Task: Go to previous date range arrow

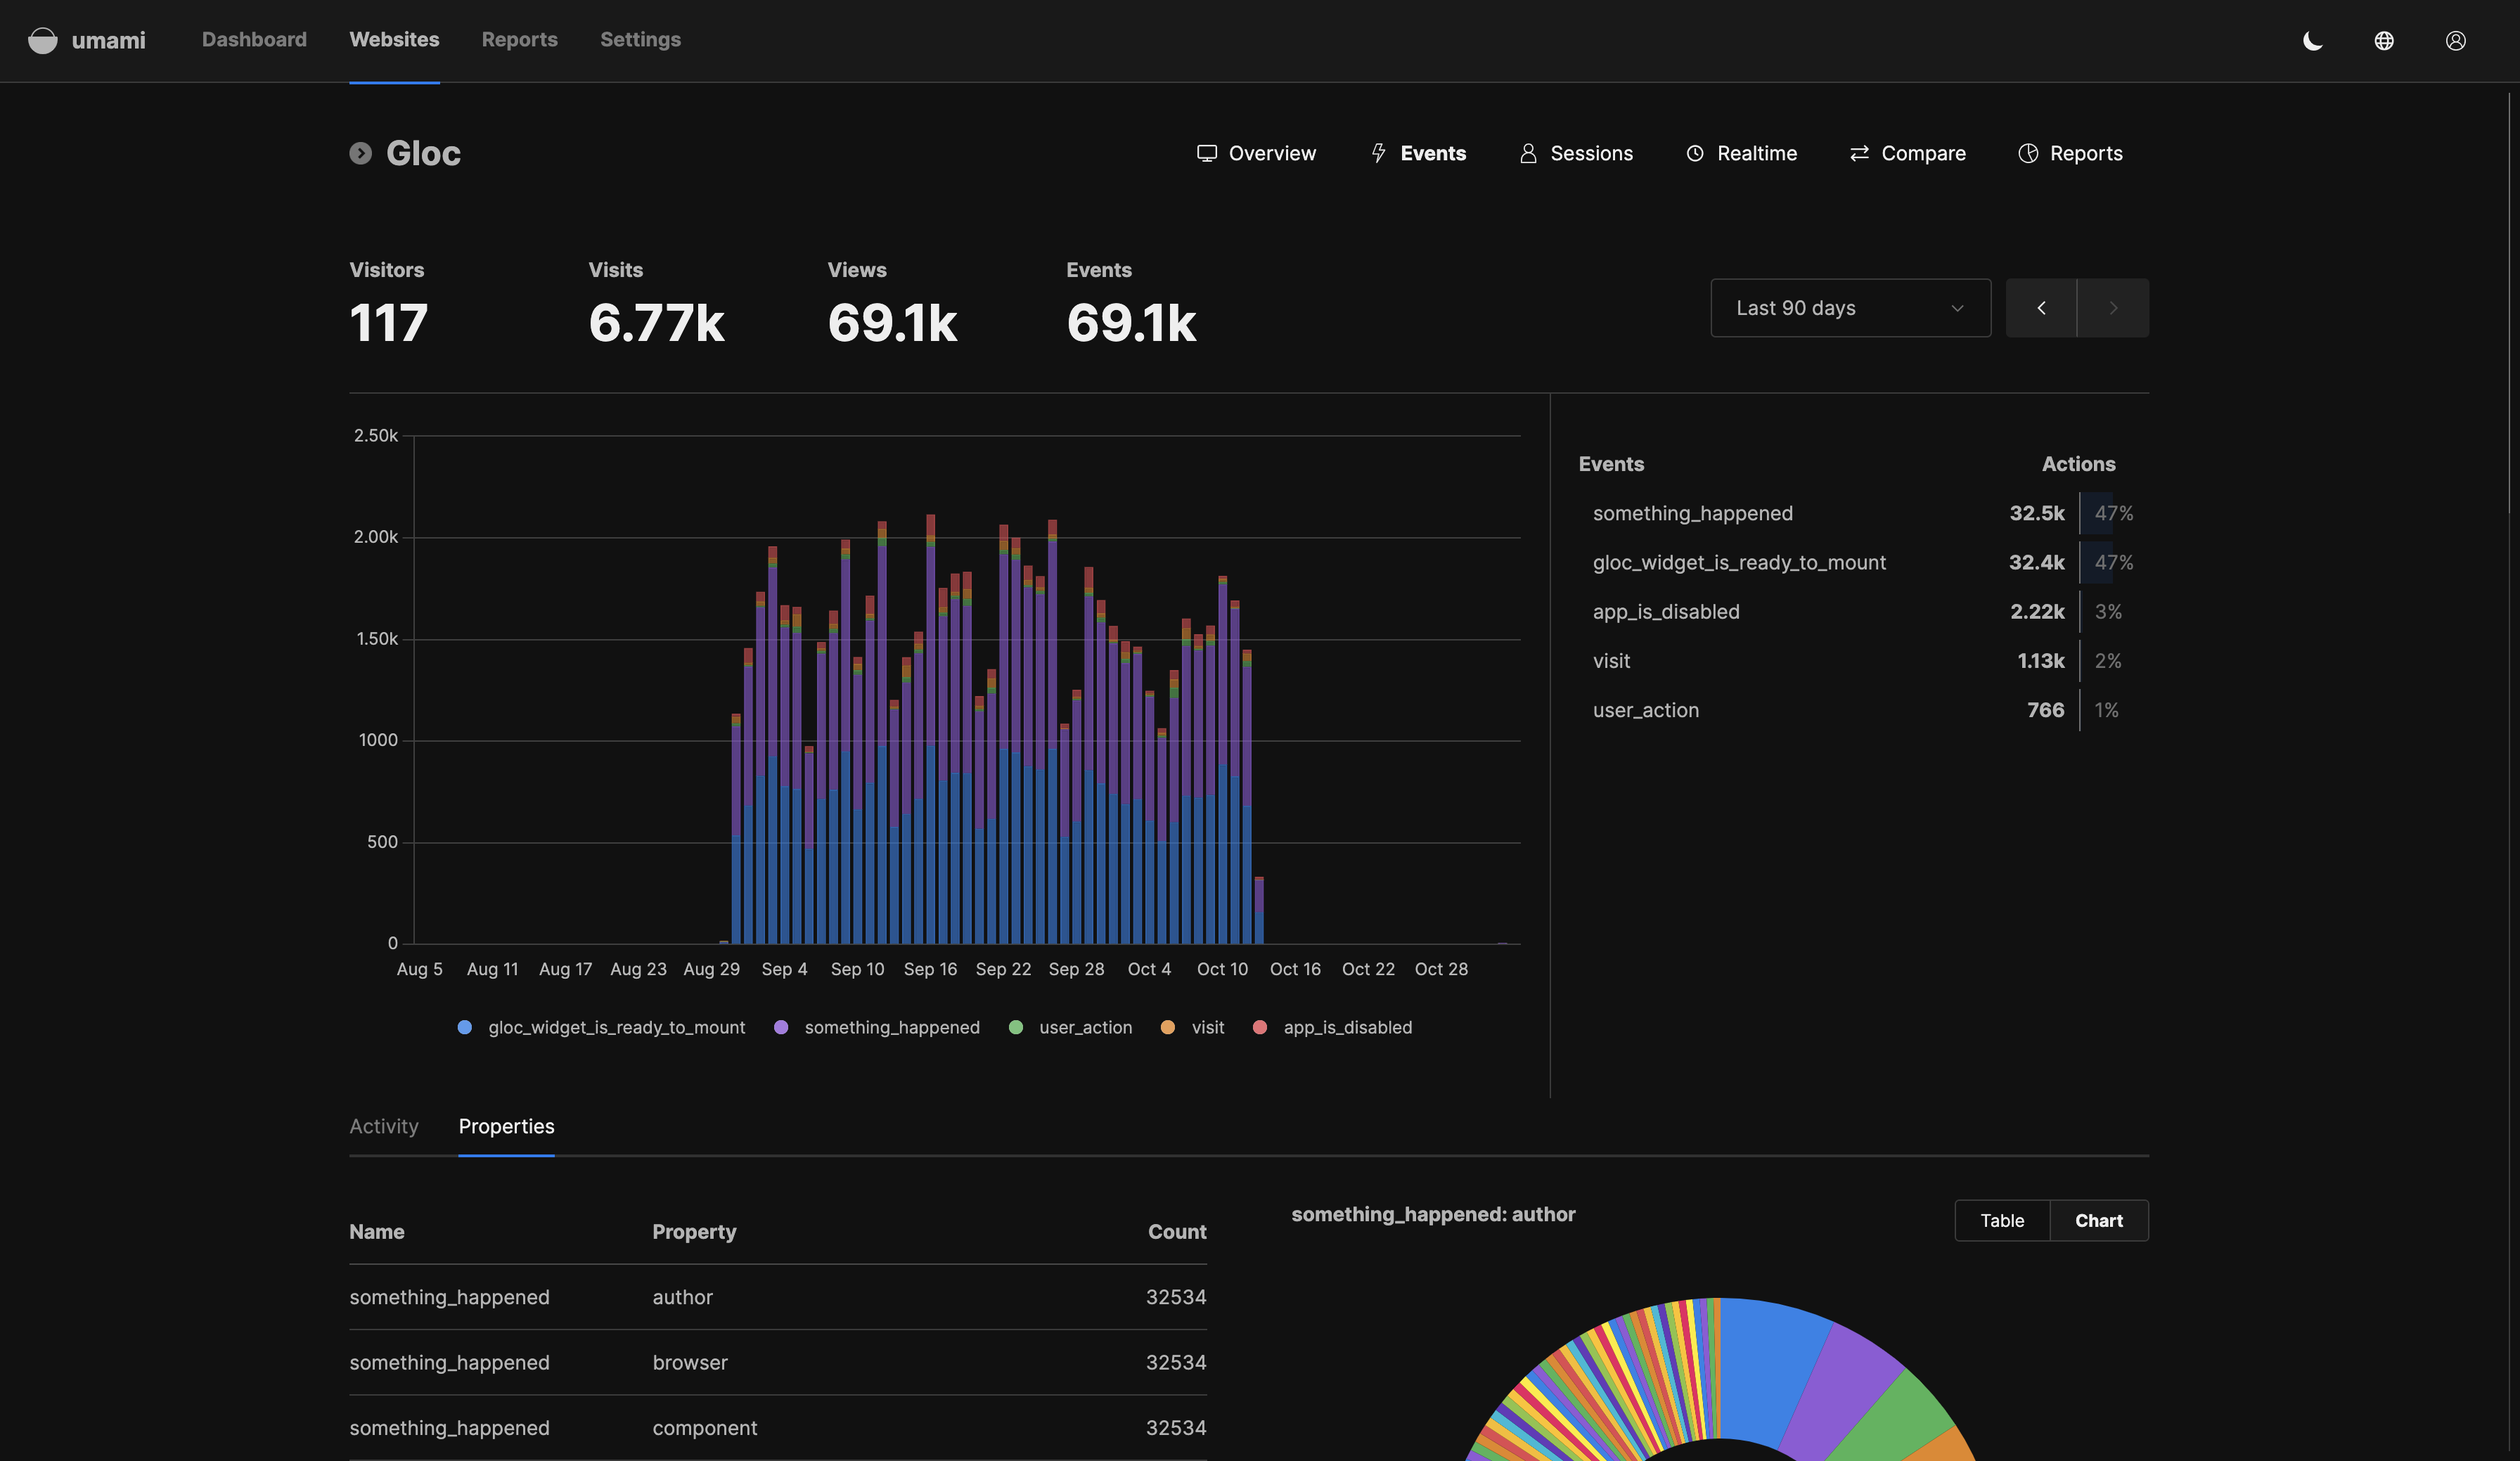Action: coord(2041,308)
